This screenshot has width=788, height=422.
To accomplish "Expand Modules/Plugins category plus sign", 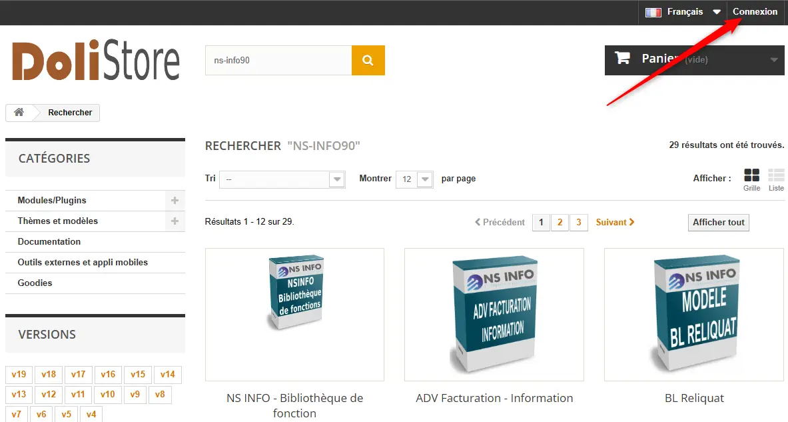I will coord(175,200).
